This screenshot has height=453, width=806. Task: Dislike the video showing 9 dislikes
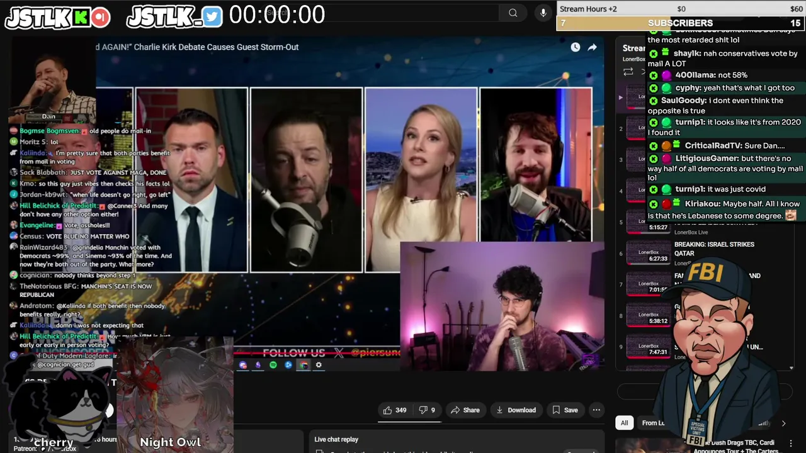coord(427,410)
